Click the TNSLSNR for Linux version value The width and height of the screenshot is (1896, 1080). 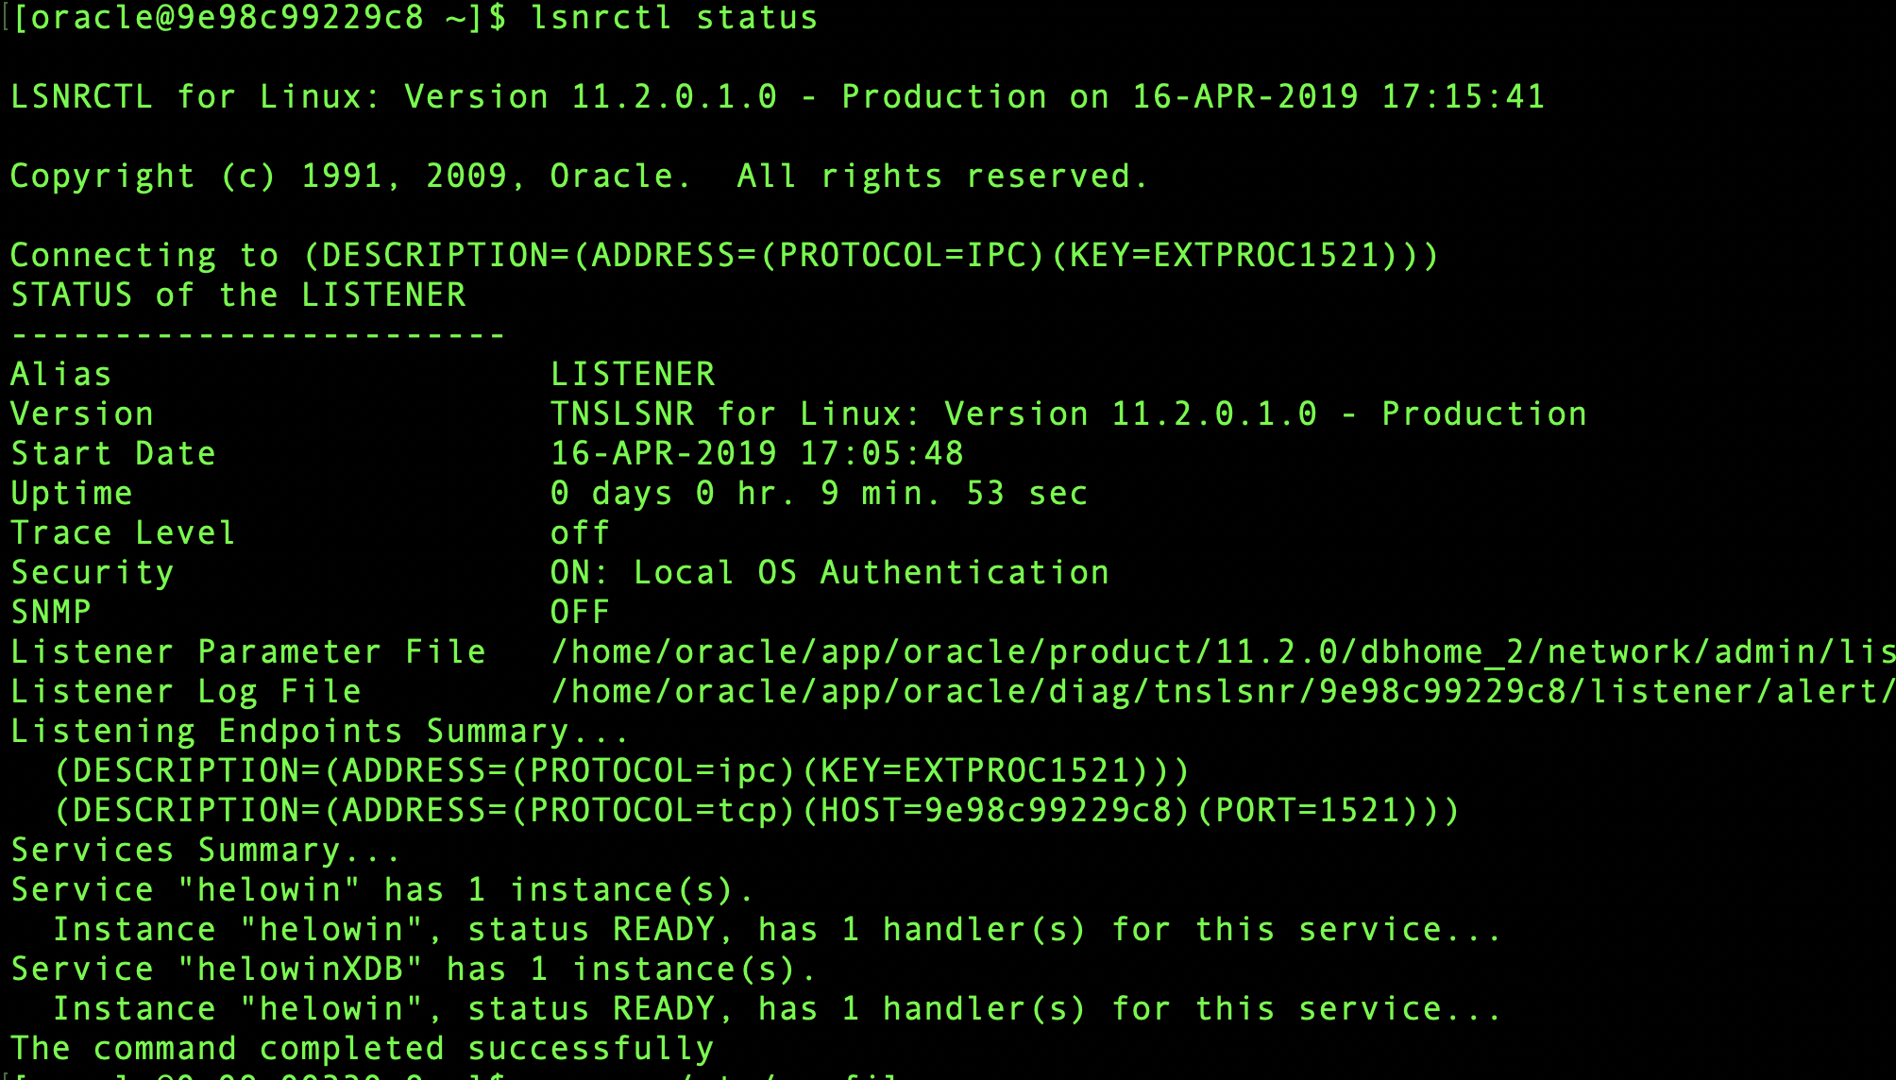1068,413
